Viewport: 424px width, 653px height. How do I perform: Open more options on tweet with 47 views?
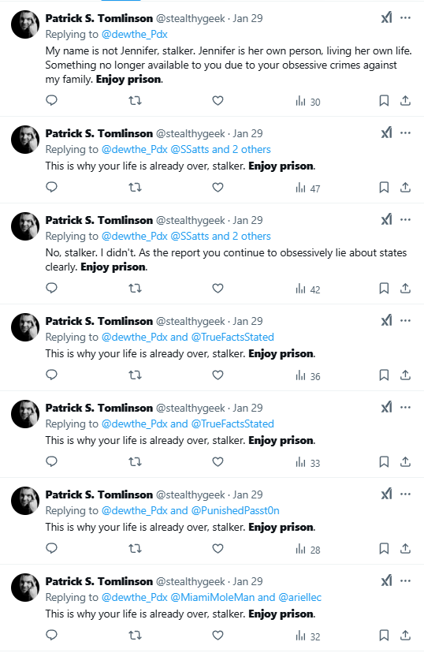(x=405, y=132)
